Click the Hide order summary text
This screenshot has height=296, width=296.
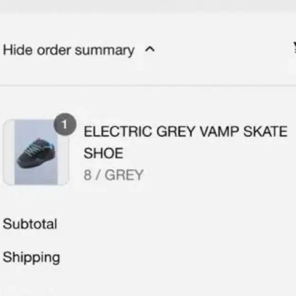[69, 50]
